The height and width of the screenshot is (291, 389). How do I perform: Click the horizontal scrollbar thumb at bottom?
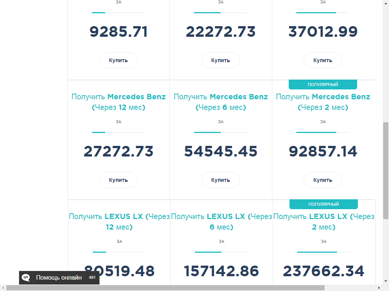point(165,288)
